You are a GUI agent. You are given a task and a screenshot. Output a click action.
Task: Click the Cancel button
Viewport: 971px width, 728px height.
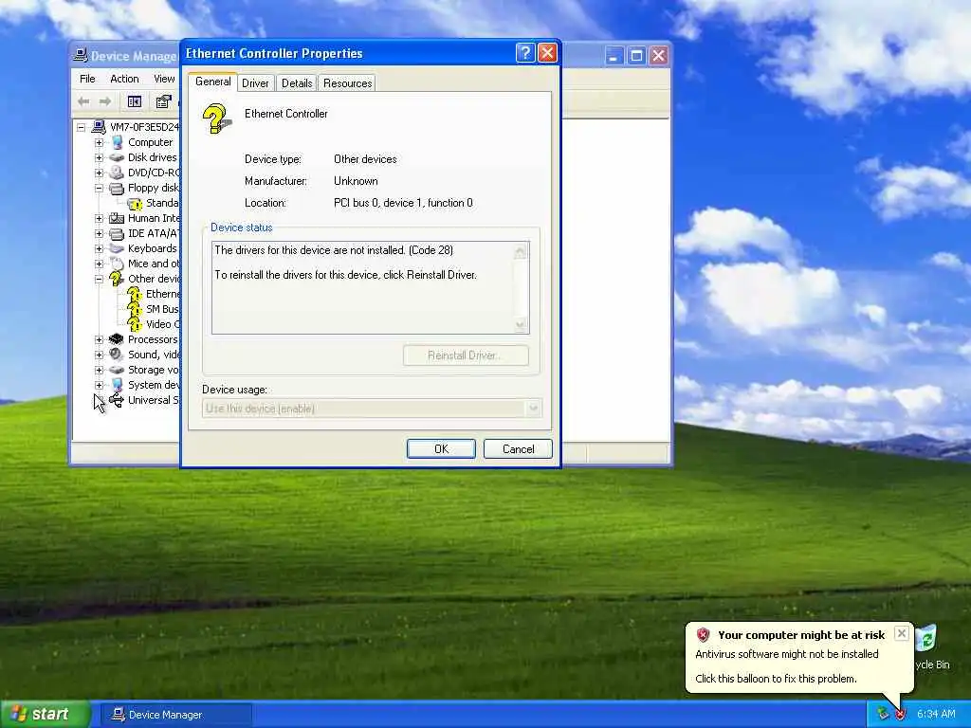[518, 448]
